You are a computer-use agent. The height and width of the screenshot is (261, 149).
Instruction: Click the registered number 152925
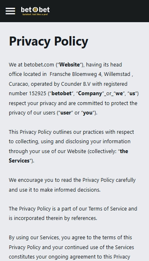tap(38, 93)
